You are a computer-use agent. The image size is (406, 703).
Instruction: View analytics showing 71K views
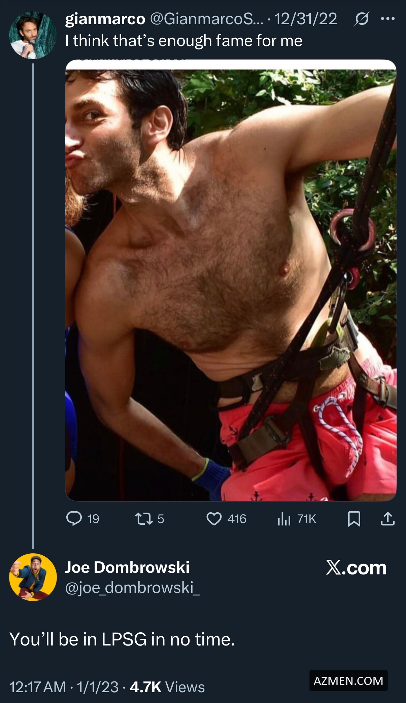coord(284,519)
